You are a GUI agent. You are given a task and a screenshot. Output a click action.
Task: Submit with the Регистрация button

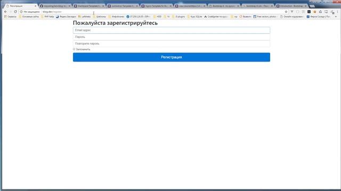172,57
